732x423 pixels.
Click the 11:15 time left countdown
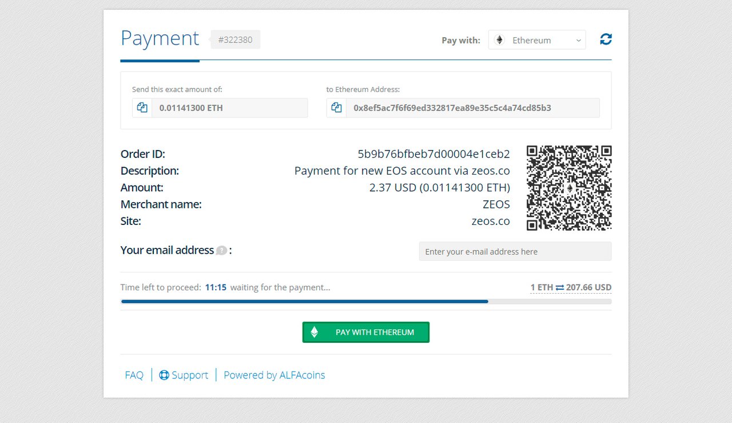[216, 287]
